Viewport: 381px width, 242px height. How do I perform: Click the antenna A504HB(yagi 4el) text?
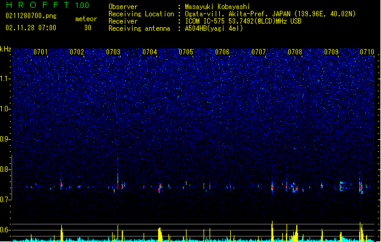pos(214,28)
